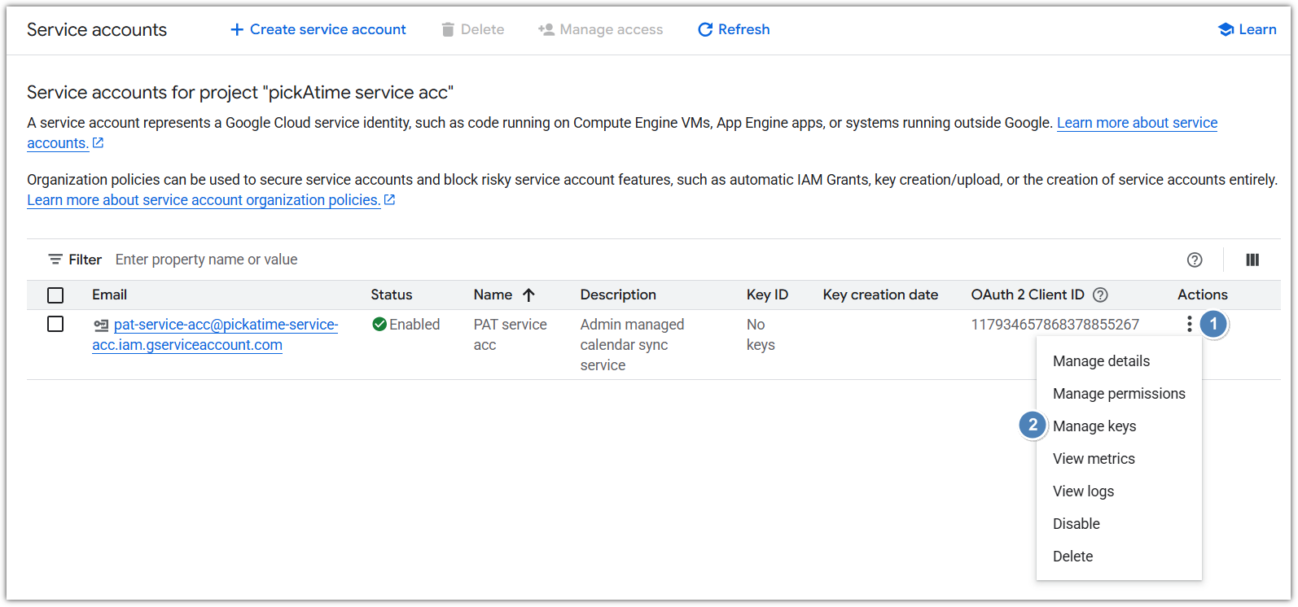The width and height of the screenshot is (1298, 607).
Task: Open View metrics from the menu
Action: coord(1093,459)
